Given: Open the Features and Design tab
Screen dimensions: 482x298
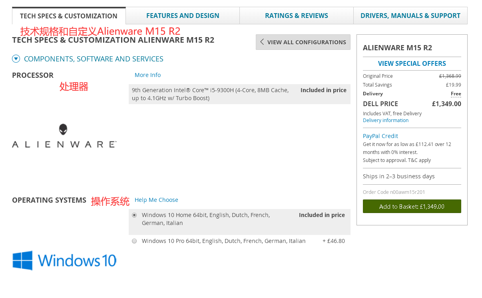Looking at the screenshot, I should pos(183,16).
